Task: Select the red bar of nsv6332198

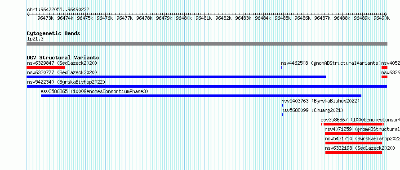Action: (354, 152)
